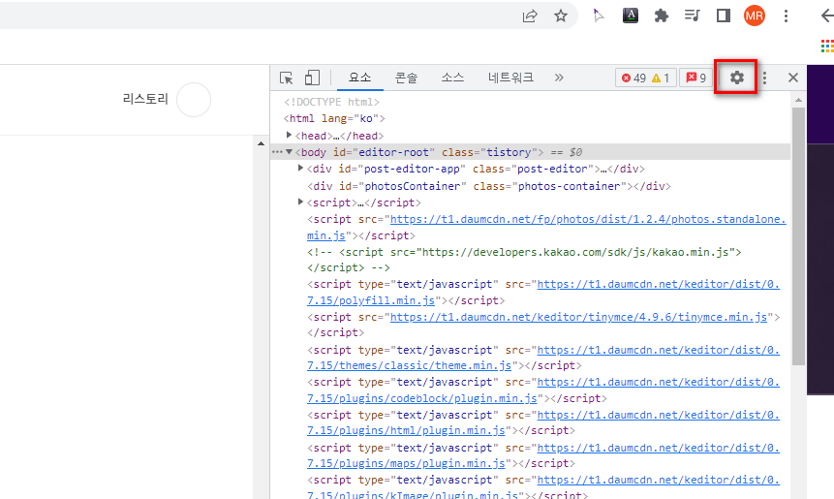The height and width of the screenshot is (499, 834).
Task: Open body row actions ellipsis
Action: pyautogui.click(x=277, y=152)
